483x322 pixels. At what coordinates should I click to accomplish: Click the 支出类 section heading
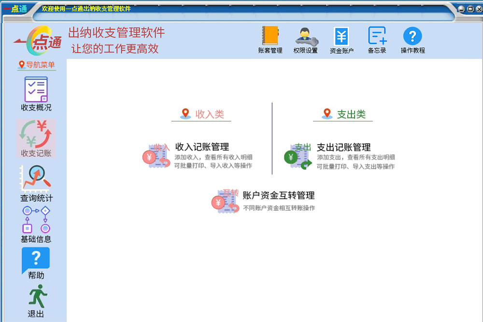click(x=352, y=115)
